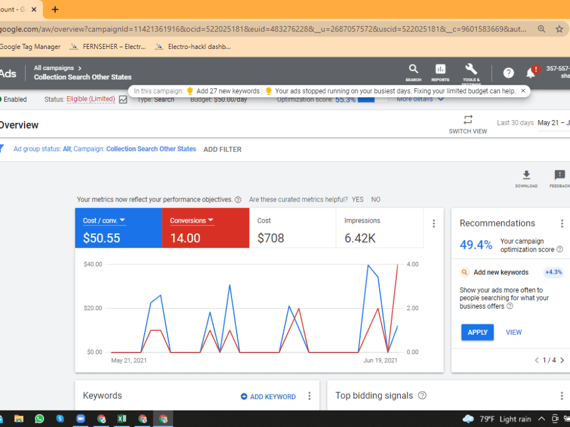Click the Collection Search Other States filter
This screenshot has height=427, width=570.
[151, 149]
